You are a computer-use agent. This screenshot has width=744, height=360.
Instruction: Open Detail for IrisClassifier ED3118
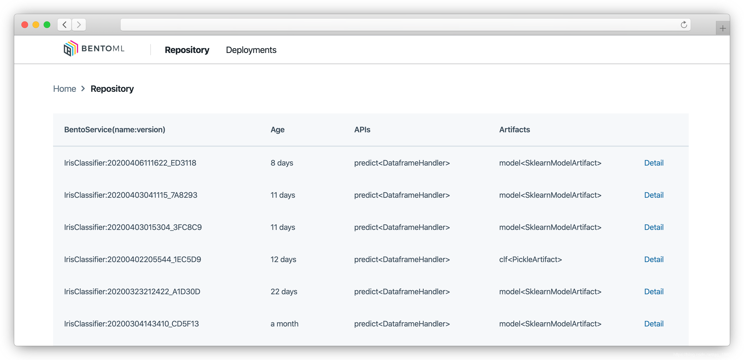click(654, 163)
